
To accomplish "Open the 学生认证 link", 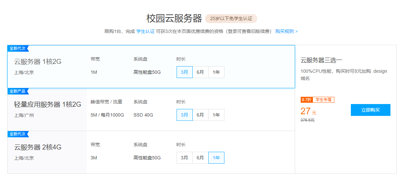I will 145,31.
